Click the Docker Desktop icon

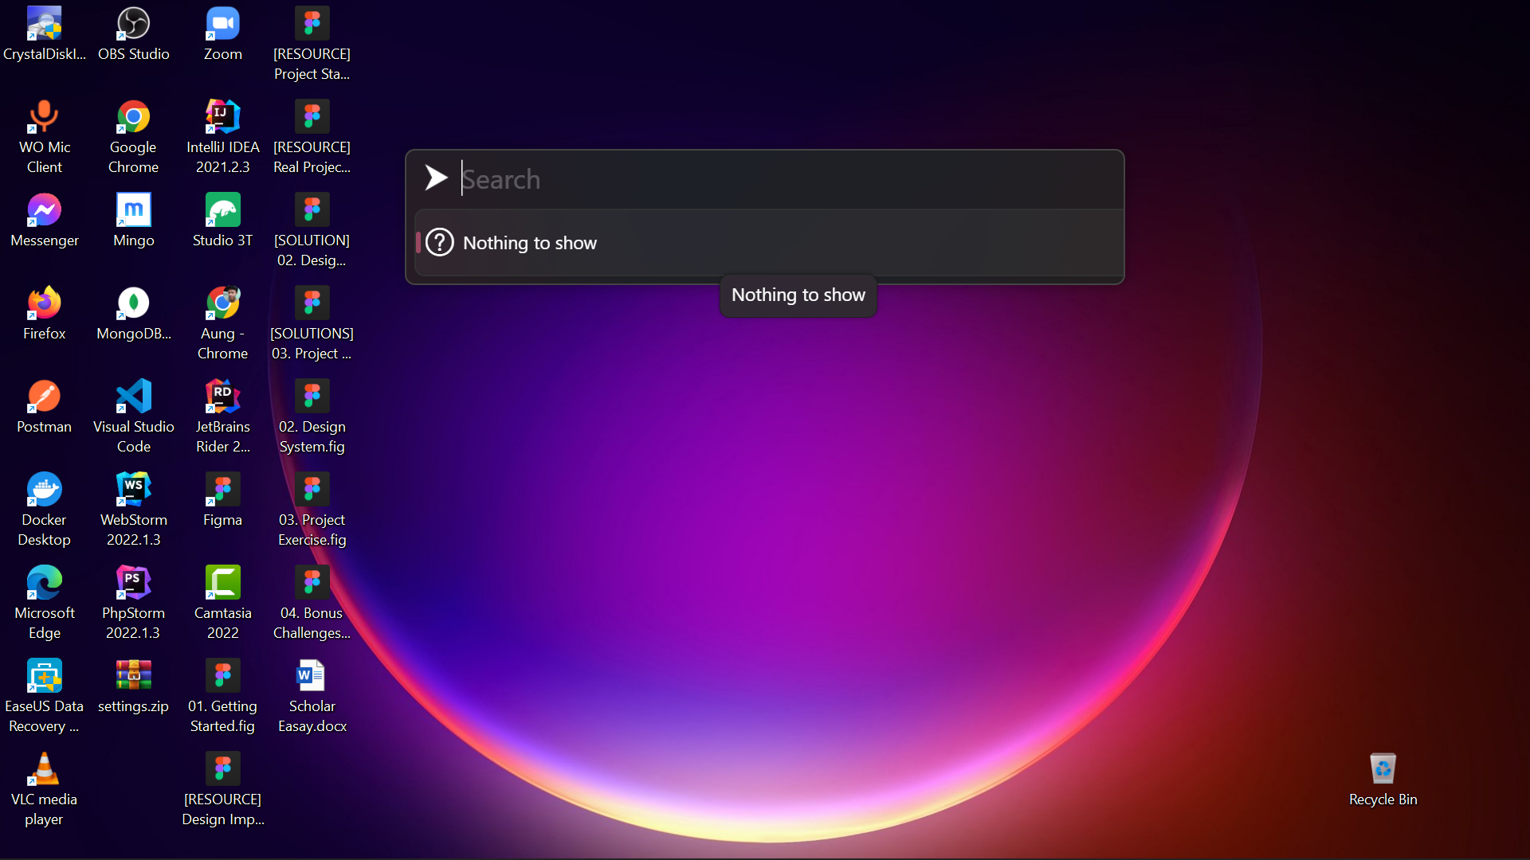click(44, 490)
